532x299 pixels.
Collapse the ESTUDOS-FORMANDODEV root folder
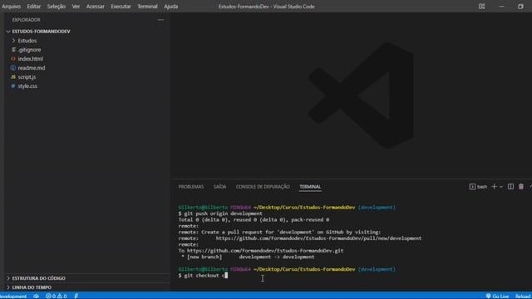point(41,32)
